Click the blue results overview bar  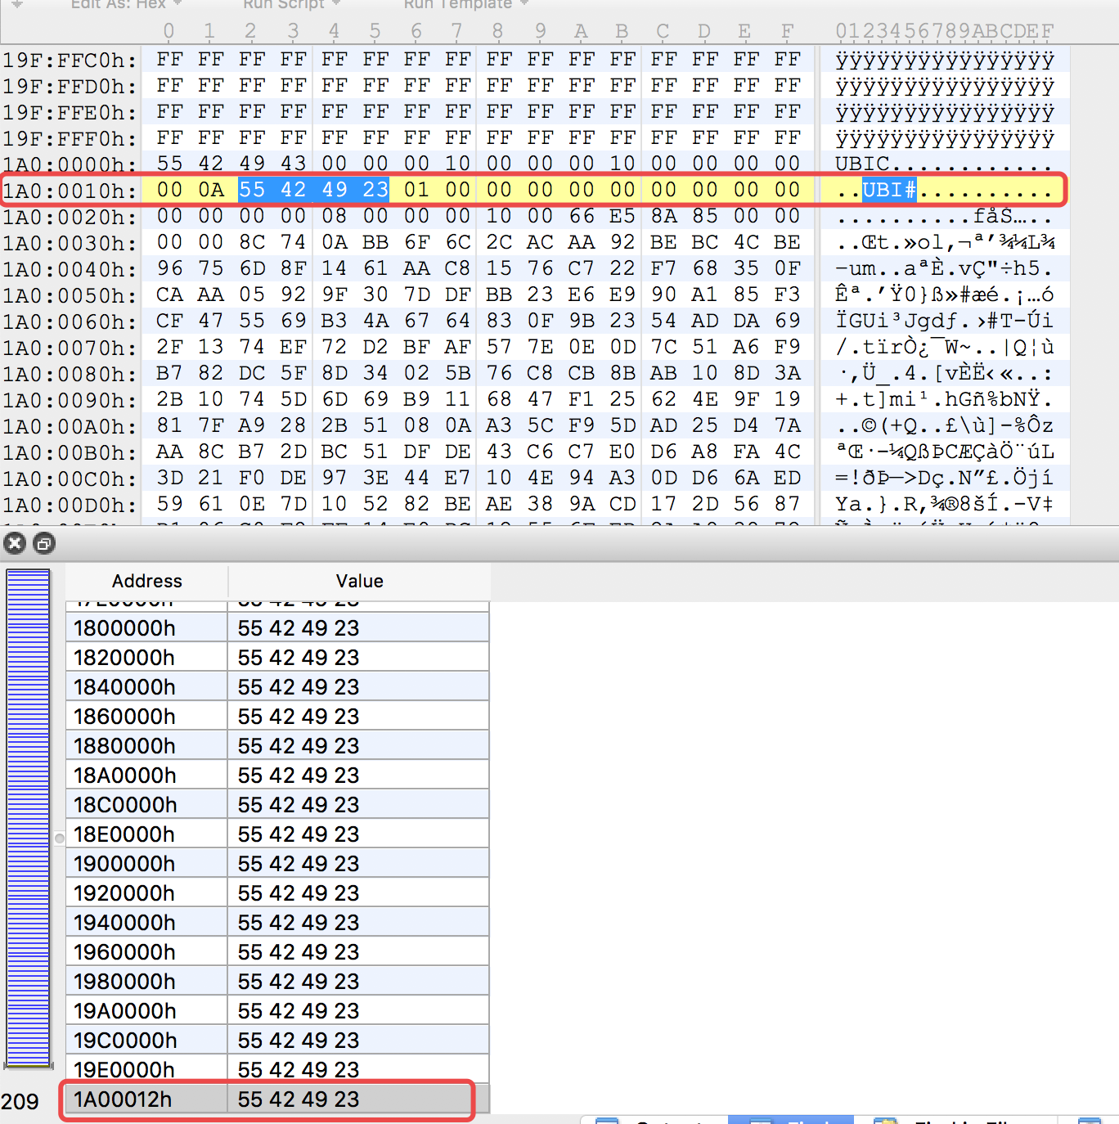[29, 818]
